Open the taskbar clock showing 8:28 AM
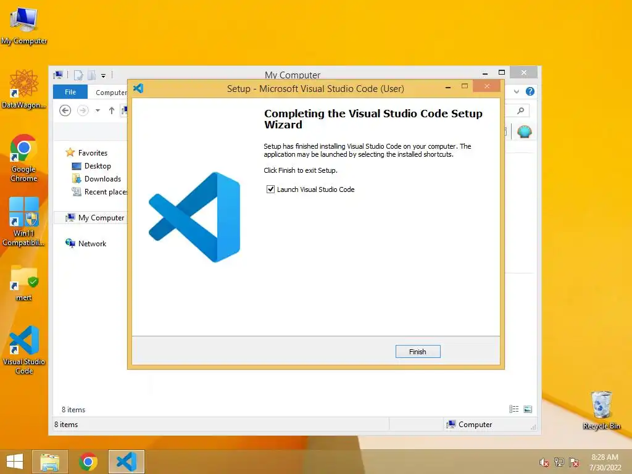Screen dimensions: 632x474 tap(605, 462)
